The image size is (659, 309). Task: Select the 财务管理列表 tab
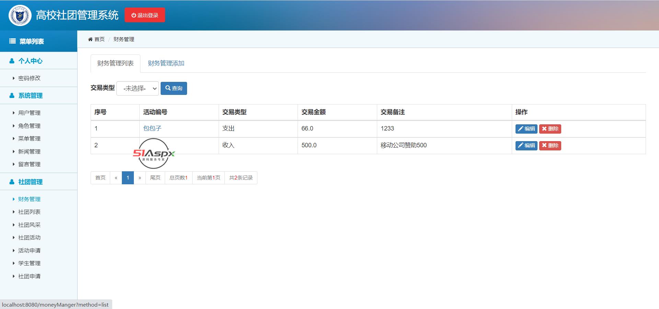[x=115, y=63]
